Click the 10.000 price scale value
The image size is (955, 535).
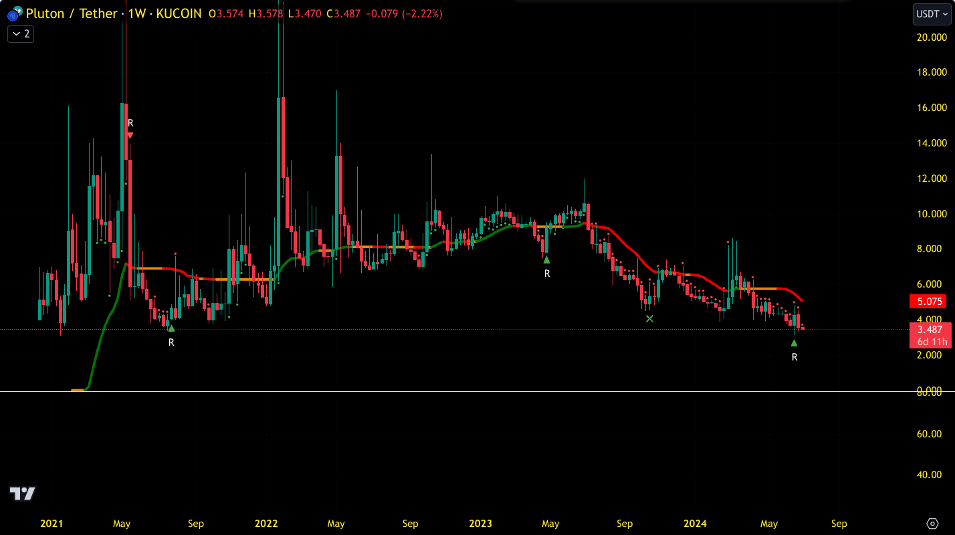pyautogui.click(x=932, y=214)
